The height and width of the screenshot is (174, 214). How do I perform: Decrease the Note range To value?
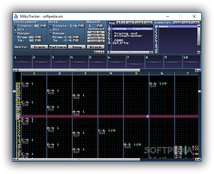tap(77, 40)
